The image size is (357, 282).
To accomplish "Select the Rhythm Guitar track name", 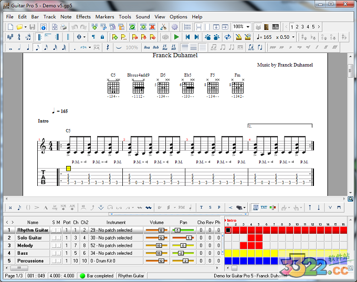I will (x=33, y=230).
